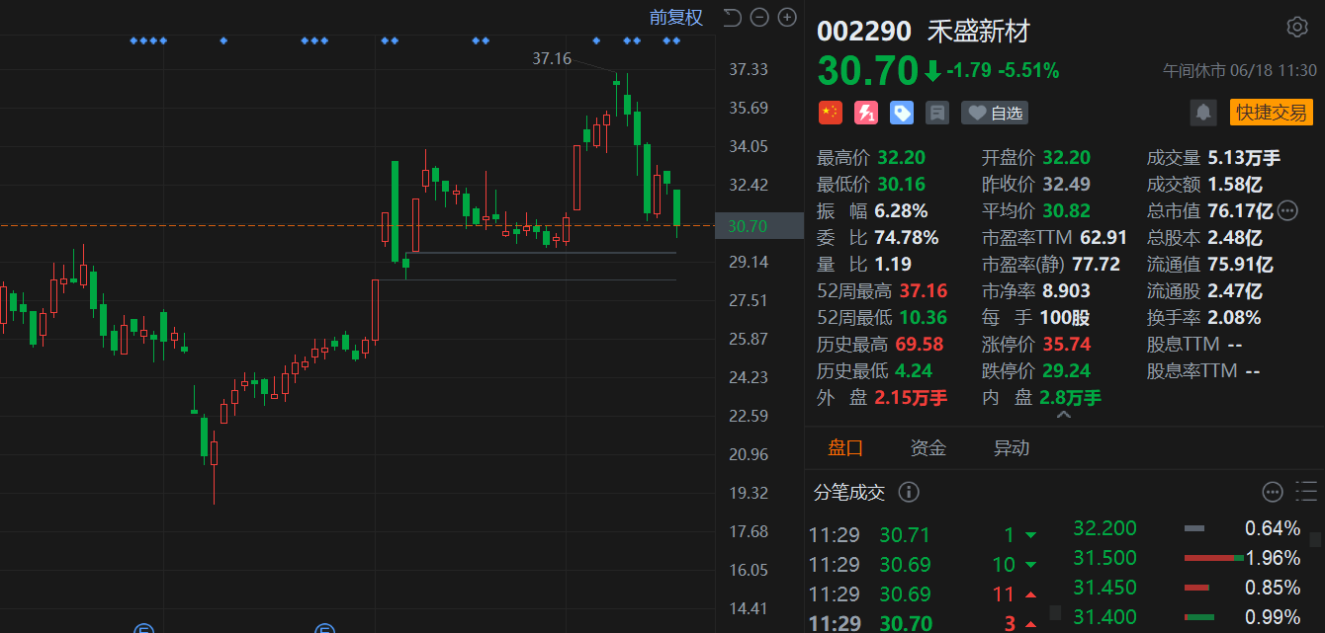
Task: Click the 成交量 5.13万手 value
Action: (1244, 157)
